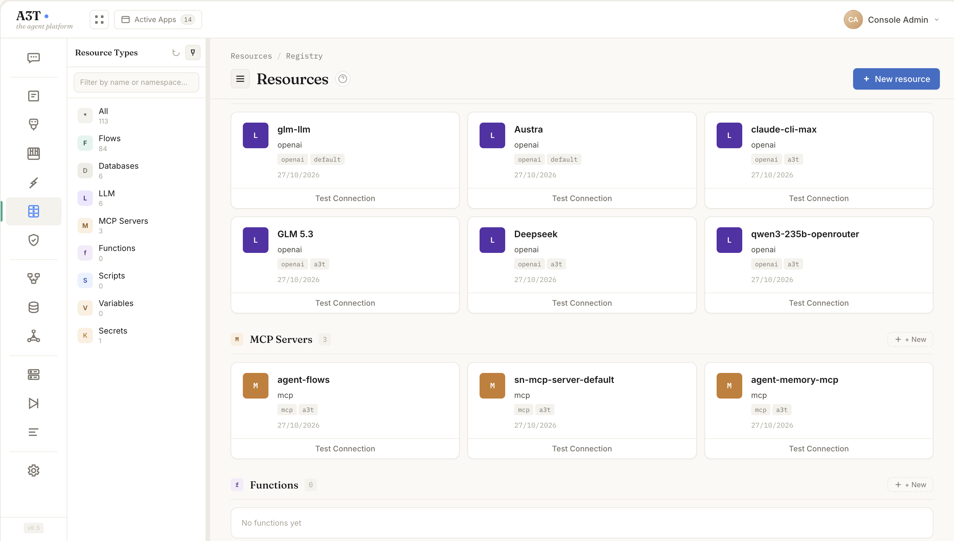Open the shield security sidebar icon

click(x=33, y=240)
